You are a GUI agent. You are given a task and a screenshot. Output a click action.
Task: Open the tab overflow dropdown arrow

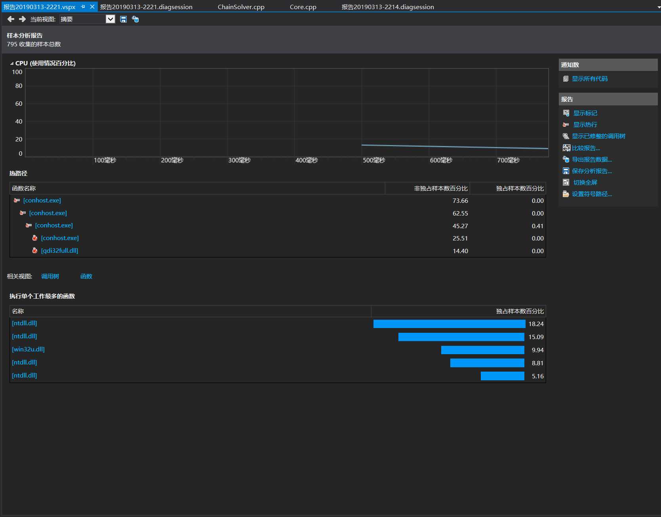(658, 7)
